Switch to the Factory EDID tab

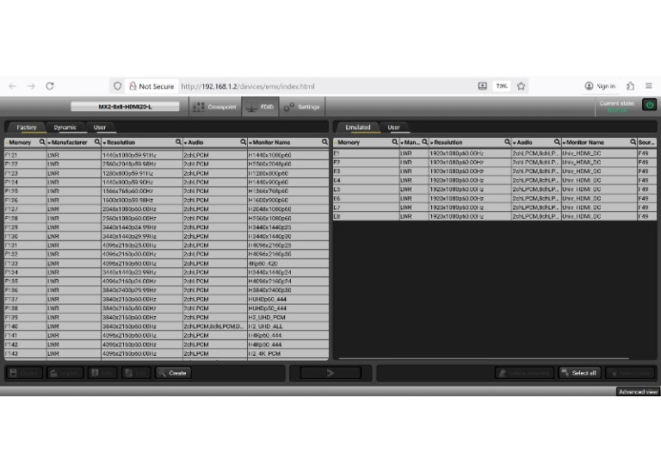pos(26,127)
